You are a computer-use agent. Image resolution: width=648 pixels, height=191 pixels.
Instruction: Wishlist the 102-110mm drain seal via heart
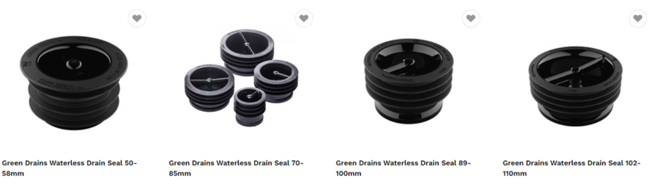point(638,18)
